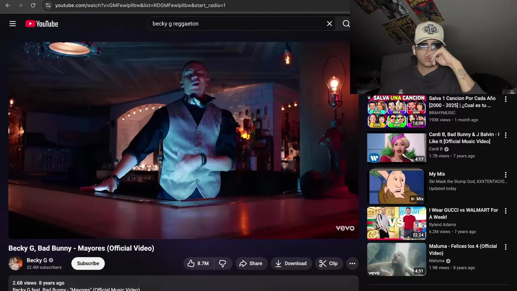517x291 pixels.
Task: Click '1.9B views • 8 years ago' text
Action: pos(452,268)
